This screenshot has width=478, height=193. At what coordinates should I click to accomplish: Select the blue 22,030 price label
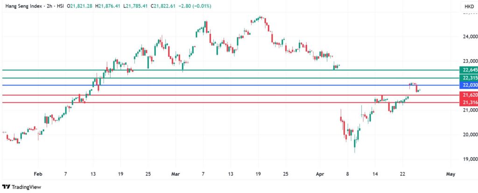pyautogui.click(x=469, y=86)
